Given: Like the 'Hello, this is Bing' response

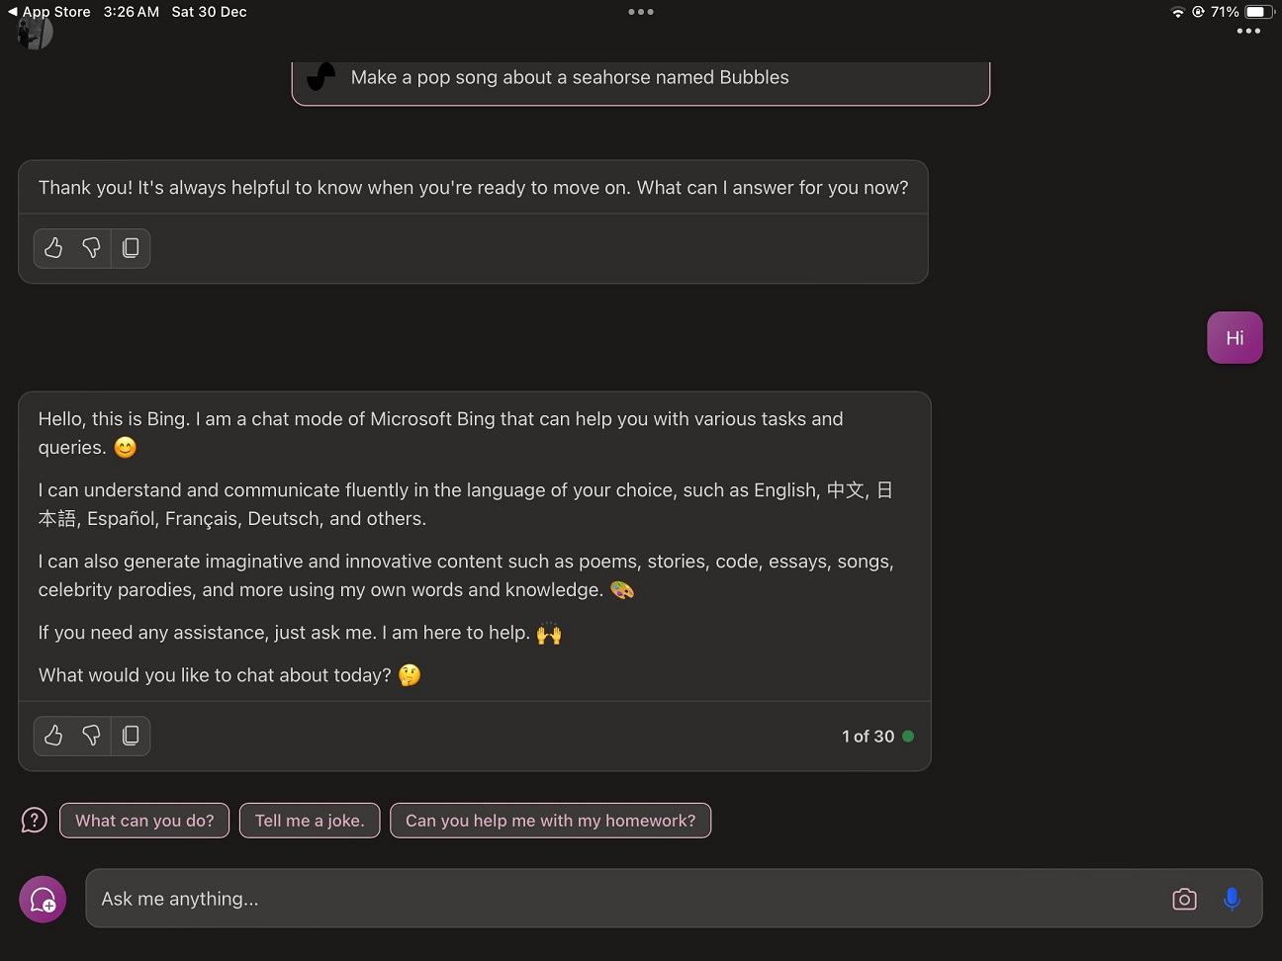Looking at the screenshot, I should click(x=53, y=736).
